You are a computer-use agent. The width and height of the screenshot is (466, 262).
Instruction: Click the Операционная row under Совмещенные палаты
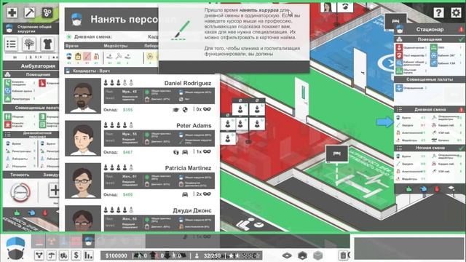pyautogui.click(x=411, y=88)
